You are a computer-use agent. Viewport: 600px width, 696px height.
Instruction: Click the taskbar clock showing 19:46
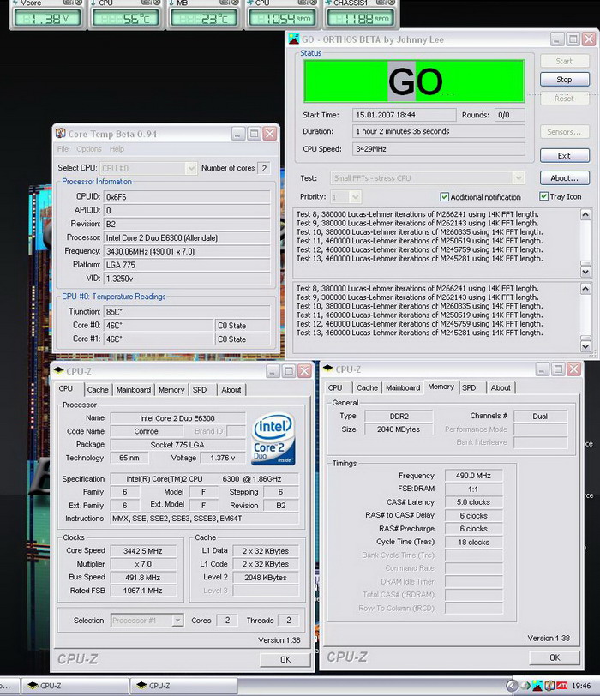coord(581,686)
